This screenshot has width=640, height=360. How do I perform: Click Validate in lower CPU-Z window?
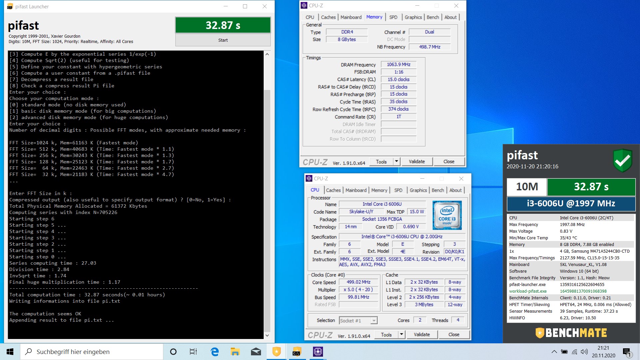tap(422, 335)
